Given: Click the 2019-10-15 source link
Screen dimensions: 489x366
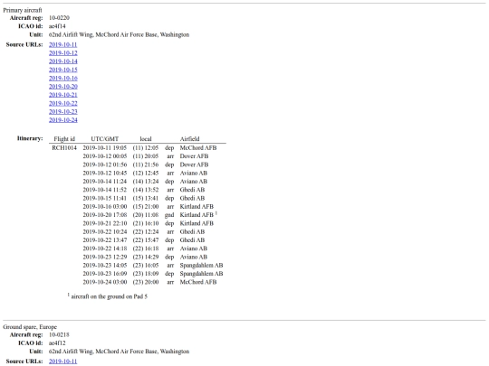Looking at the screenshot, I should coord(63,70).
